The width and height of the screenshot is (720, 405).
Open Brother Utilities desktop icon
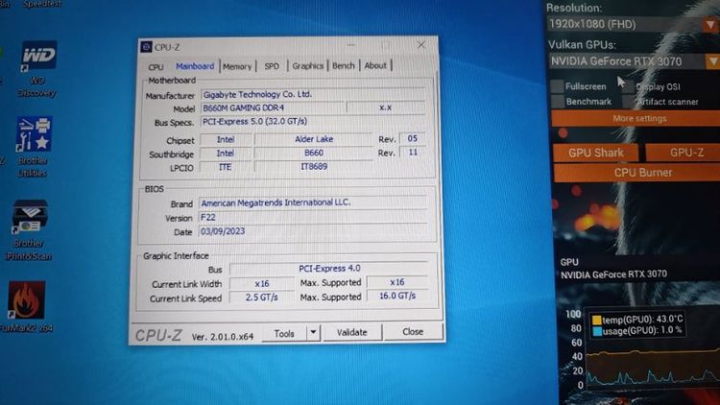tap(34, 137)
